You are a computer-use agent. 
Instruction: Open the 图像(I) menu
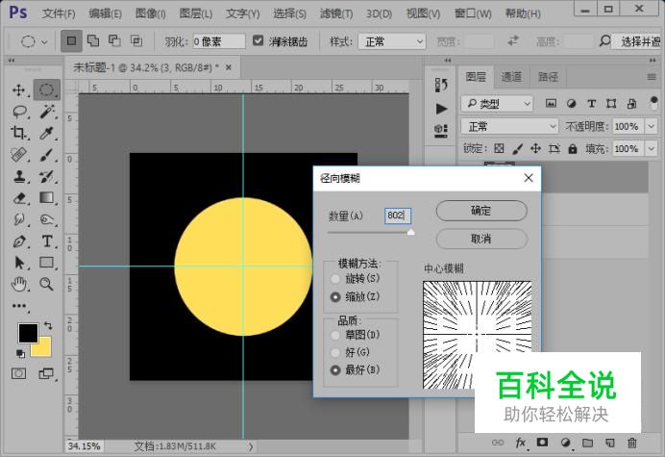150,13
